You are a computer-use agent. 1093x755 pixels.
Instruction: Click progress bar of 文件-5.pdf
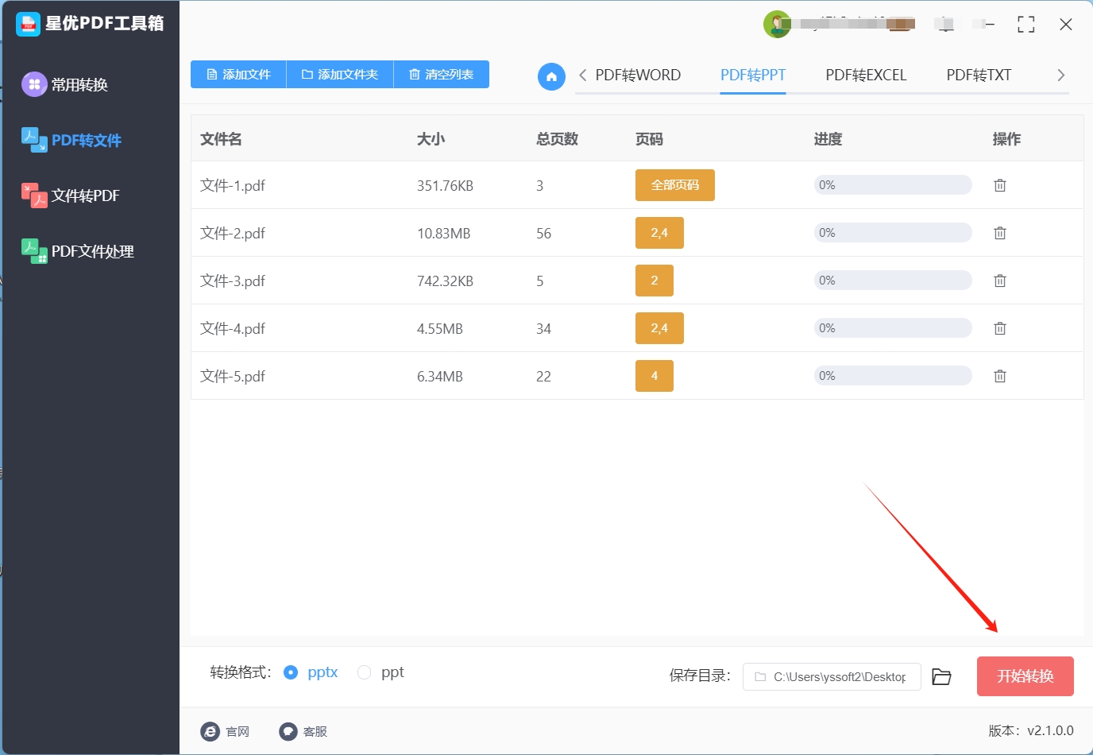click(x=893, y=376)
